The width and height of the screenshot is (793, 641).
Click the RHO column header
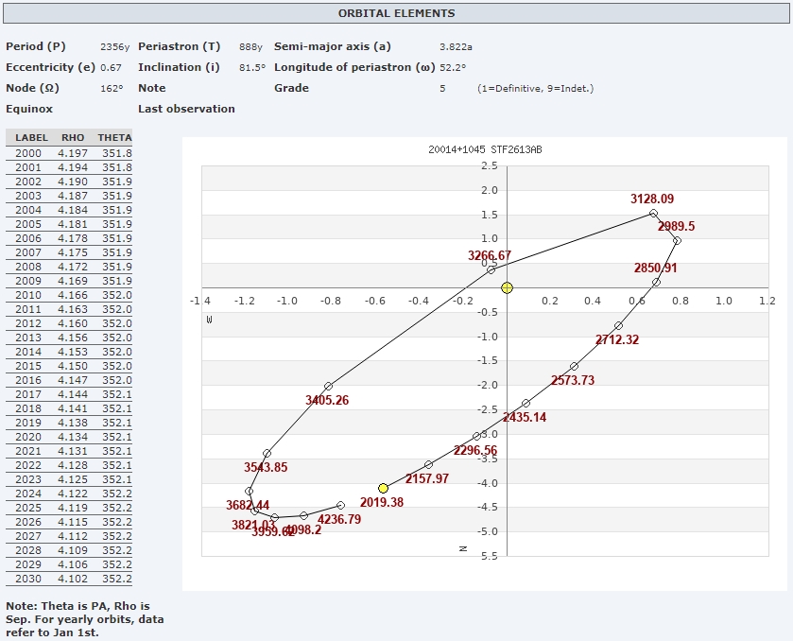[73, 138]
